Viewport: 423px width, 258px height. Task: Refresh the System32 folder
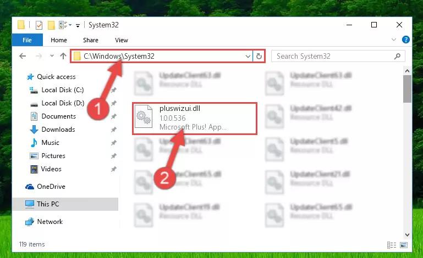pos(259,57)
